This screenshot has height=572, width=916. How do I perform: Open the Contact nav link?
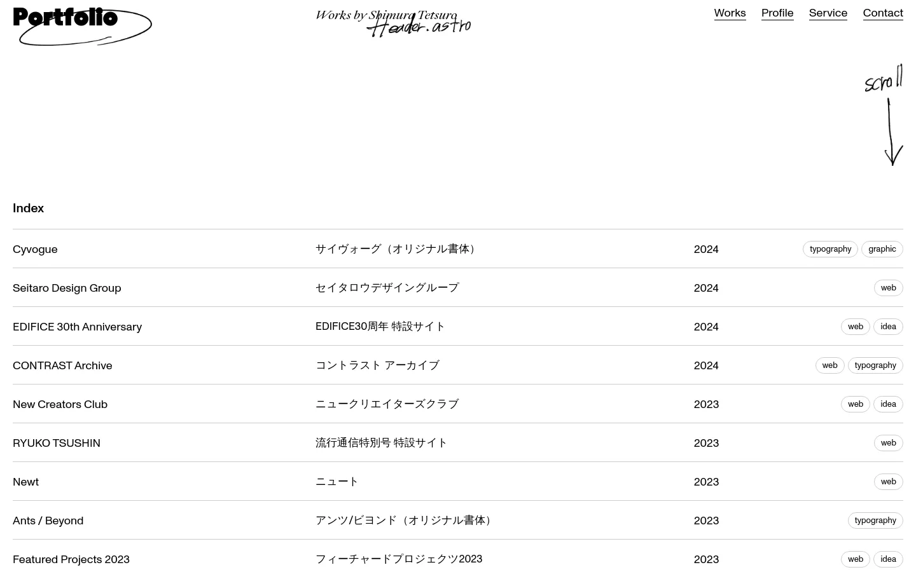click(x=883, y=13)
